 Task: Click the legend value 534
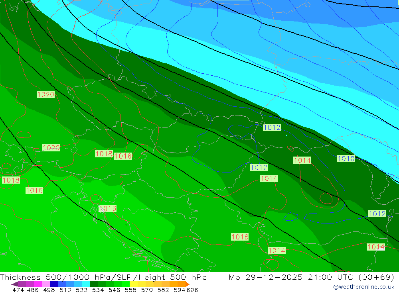coord(98,290)
